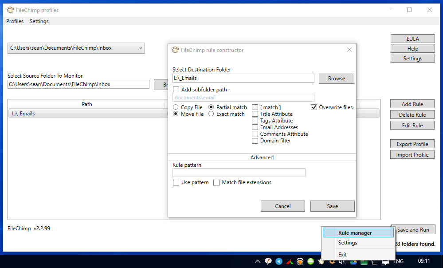This screenshot has height=268, width=443.
Task: Click the Save and Run button
Action: [415, 229]
